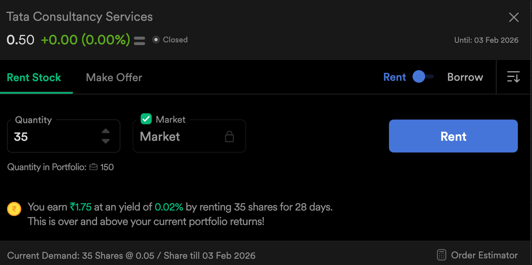Click the equals sign icon beside price change
532x265 pixels.
[139, 40]
